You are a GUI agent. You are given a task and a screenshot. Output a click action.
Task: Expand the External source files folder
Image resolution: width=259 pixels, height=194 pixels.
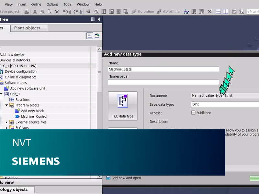6,122
